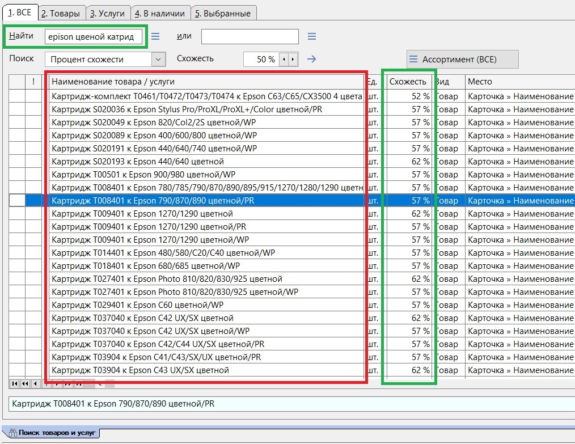Click the empty 'или' input field
This screenshot has height=444, width=575.
pos(250,36)
